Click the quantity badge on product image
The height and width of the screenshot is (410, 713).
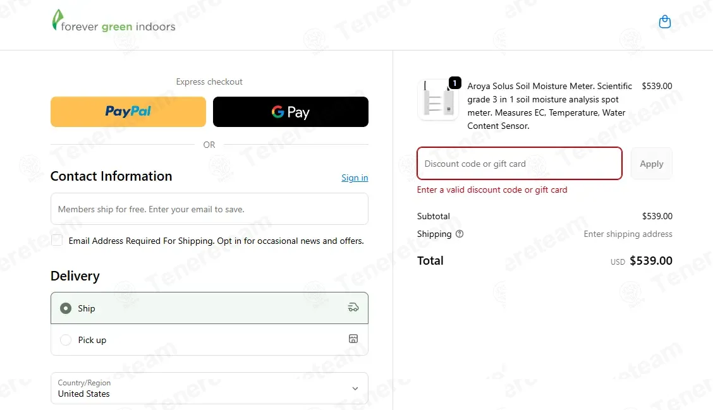point(454,83)
